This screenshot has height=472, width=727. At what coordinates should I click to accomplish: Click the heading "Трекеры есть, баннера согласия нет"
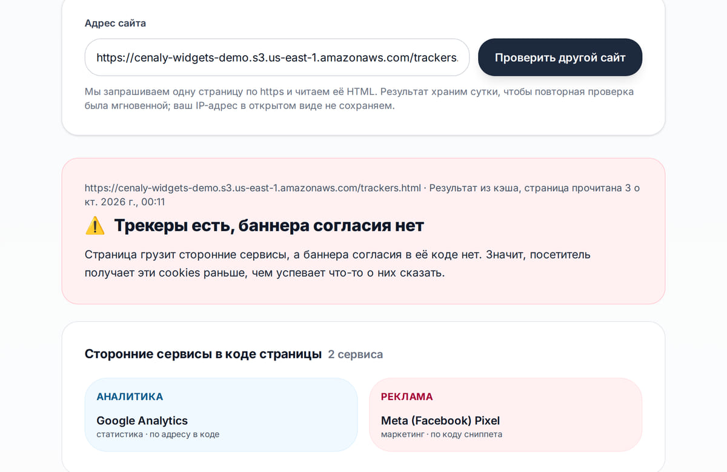point(269,226)
